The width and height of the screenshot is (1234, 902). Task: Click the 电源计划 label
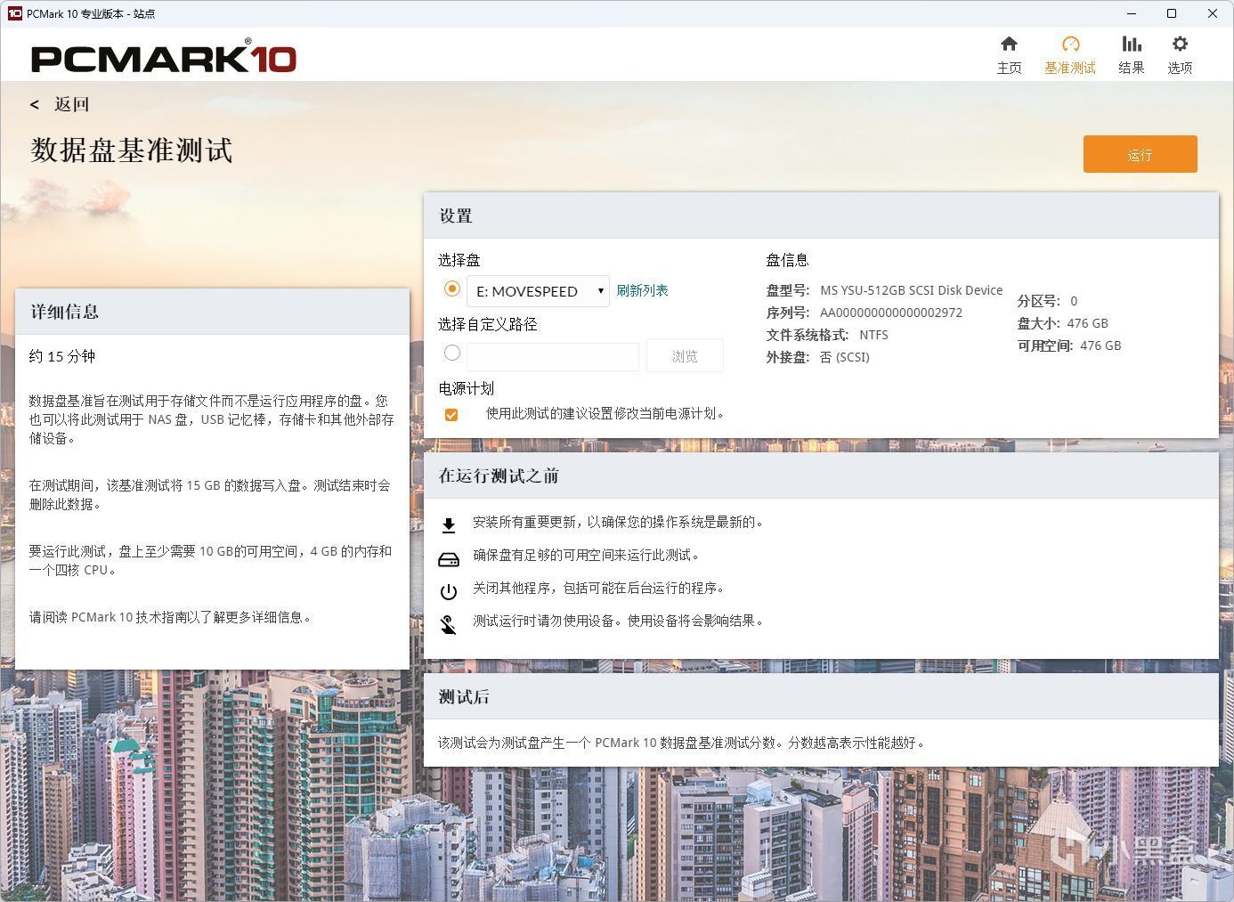(x=466, y=388)
